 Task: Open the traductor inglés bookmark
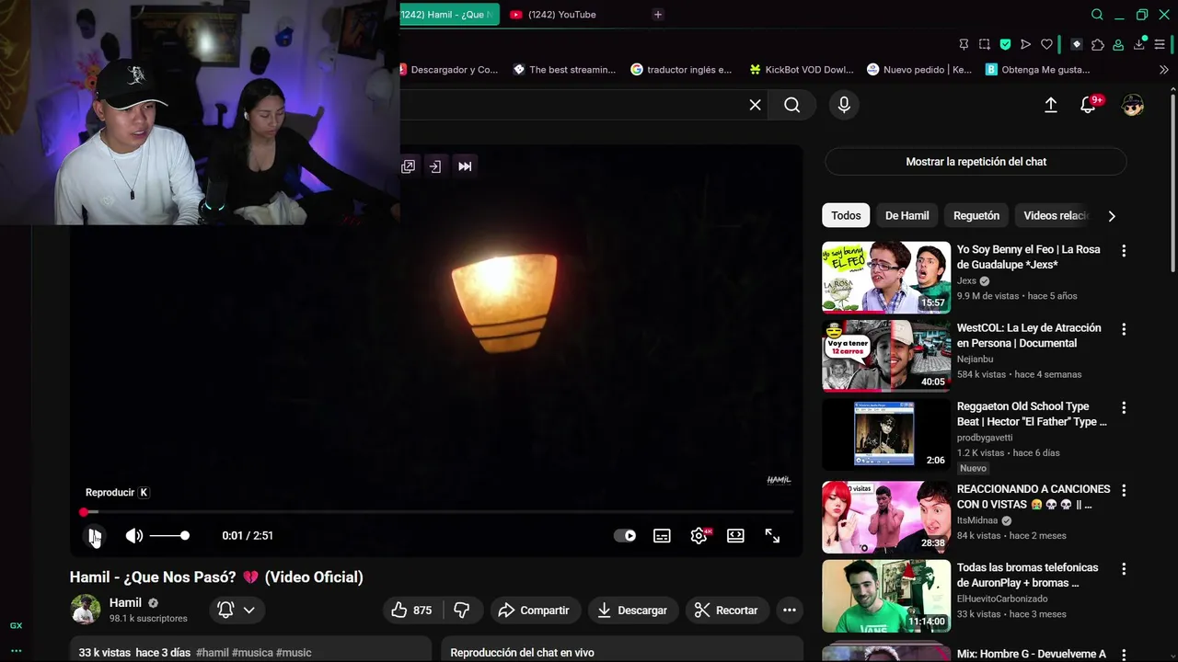(x=681, y=70)
